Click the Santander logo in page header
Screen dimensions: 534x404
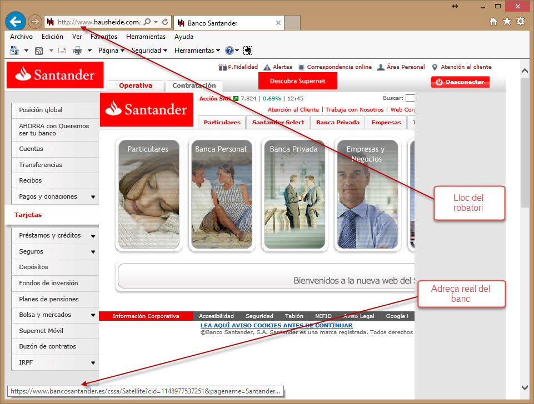[55, 75]
